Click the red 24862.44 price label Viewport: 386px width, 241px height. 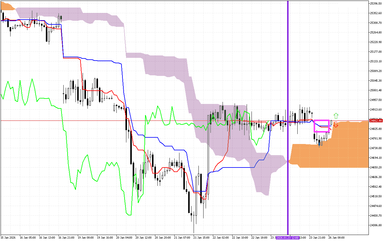[376, 120]
